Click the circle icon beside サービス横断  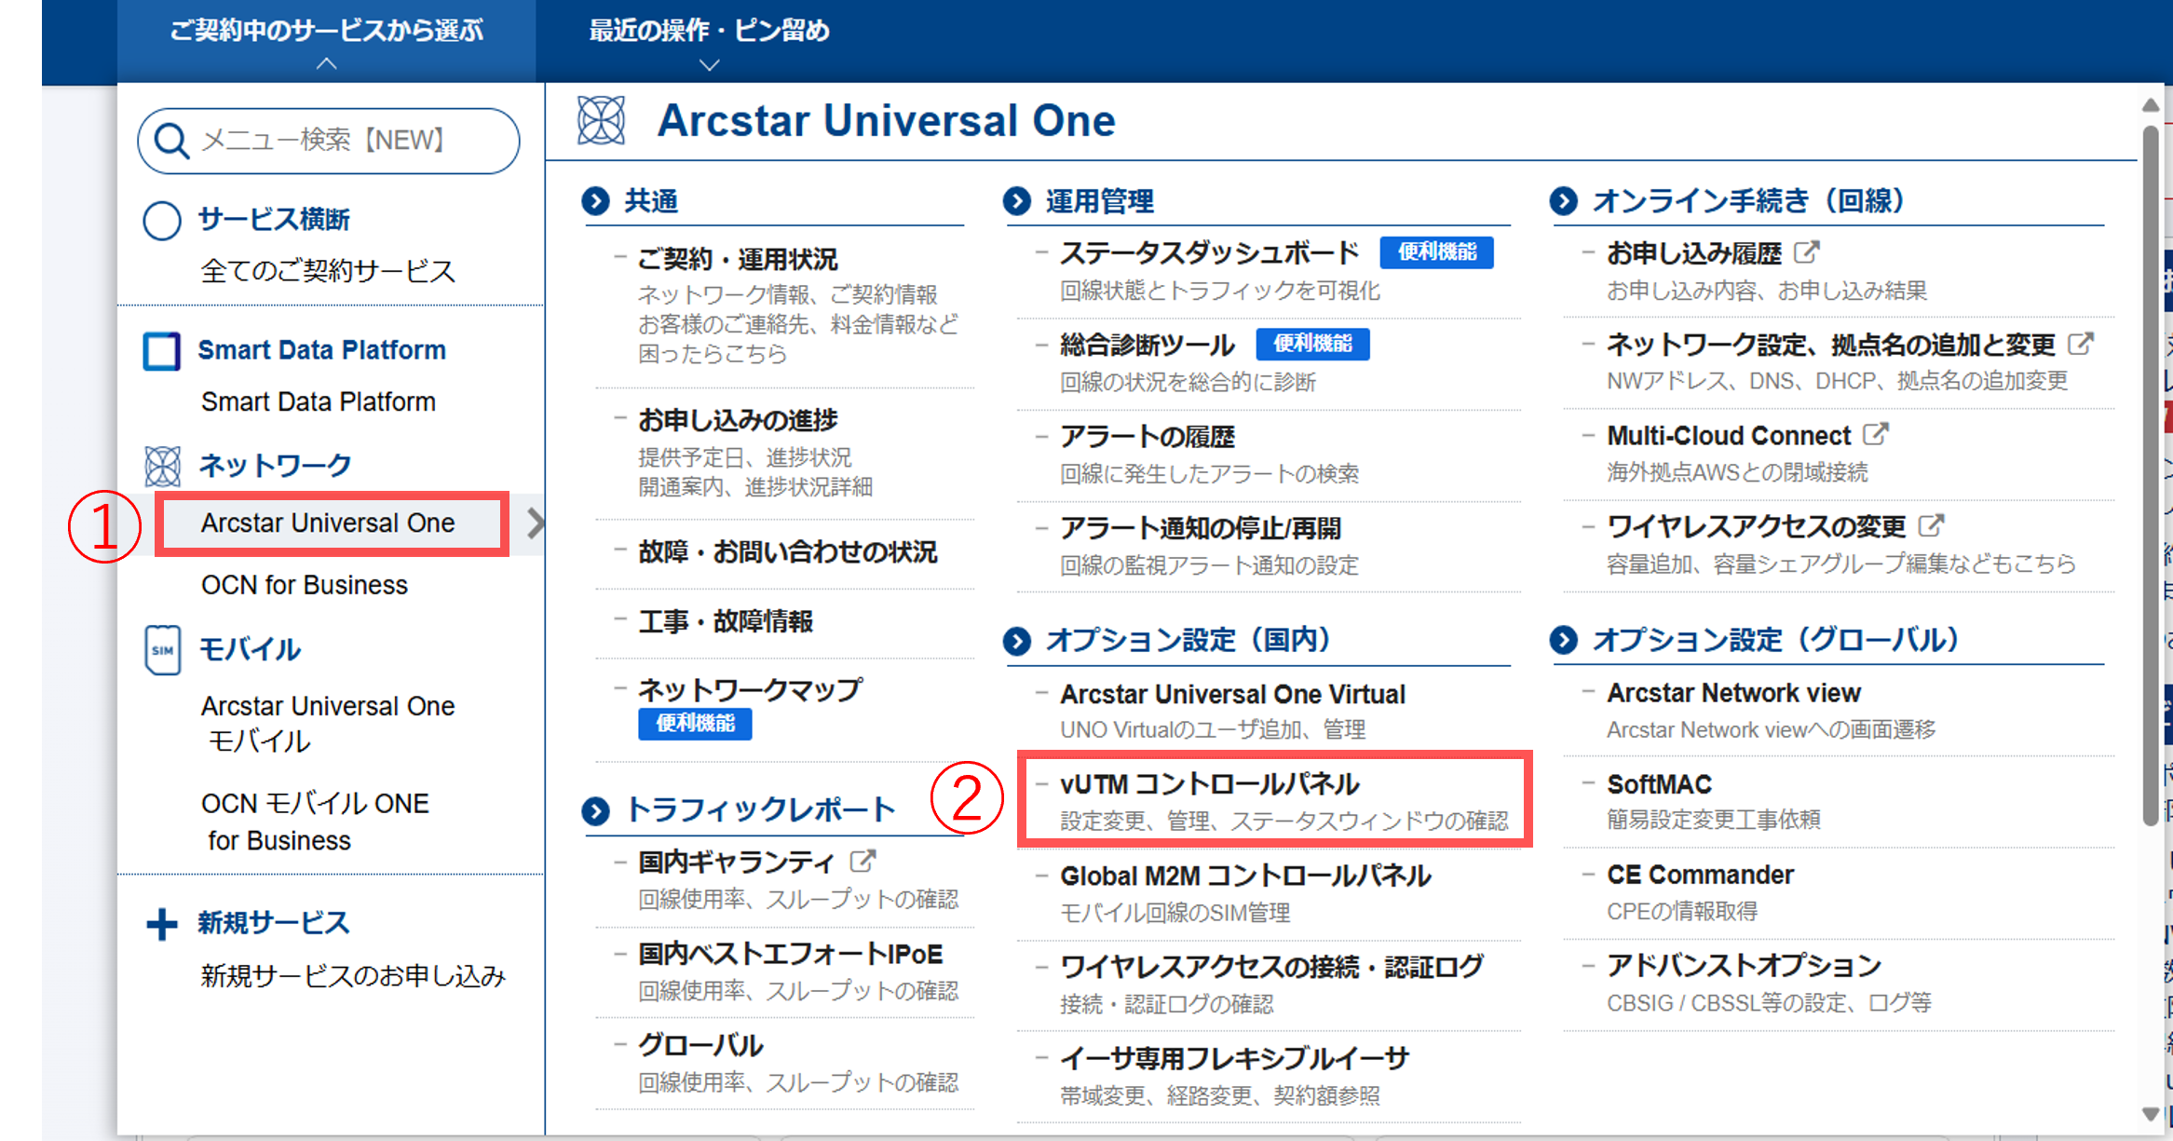(162, 221)
